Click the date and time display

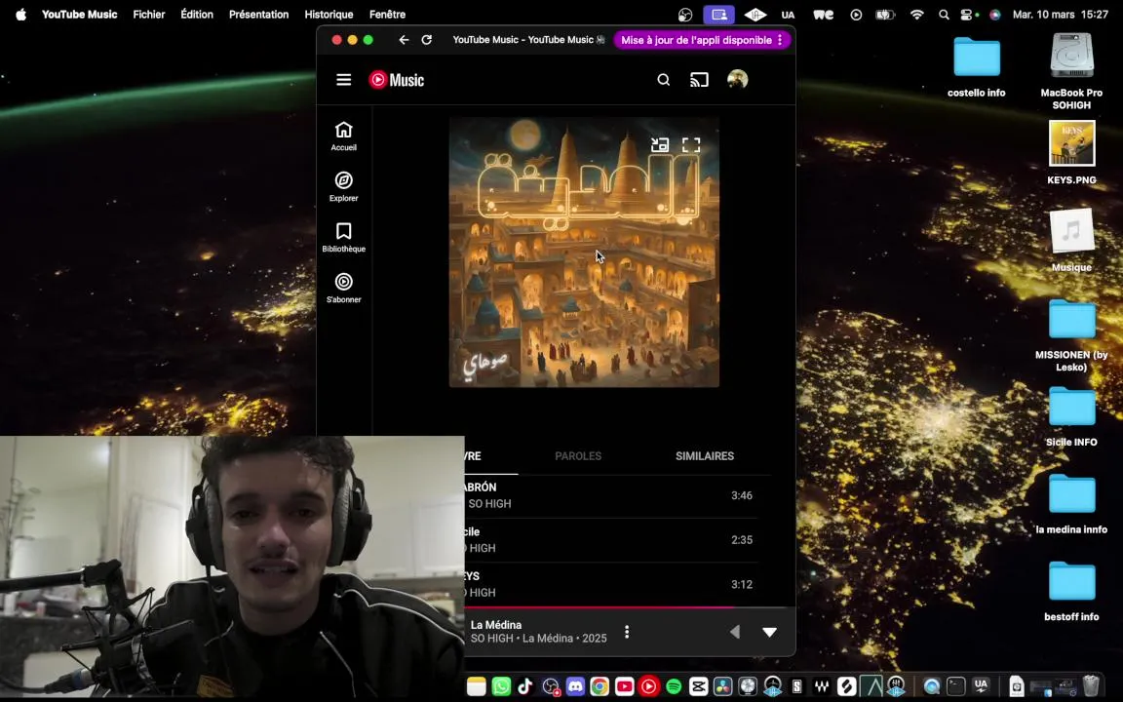click(1060, 15)
